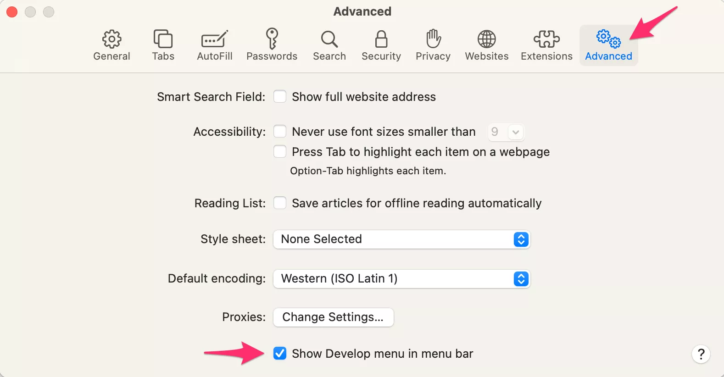
Task: Open the AutoFill preferences pane
Action: tap(214, 45)
